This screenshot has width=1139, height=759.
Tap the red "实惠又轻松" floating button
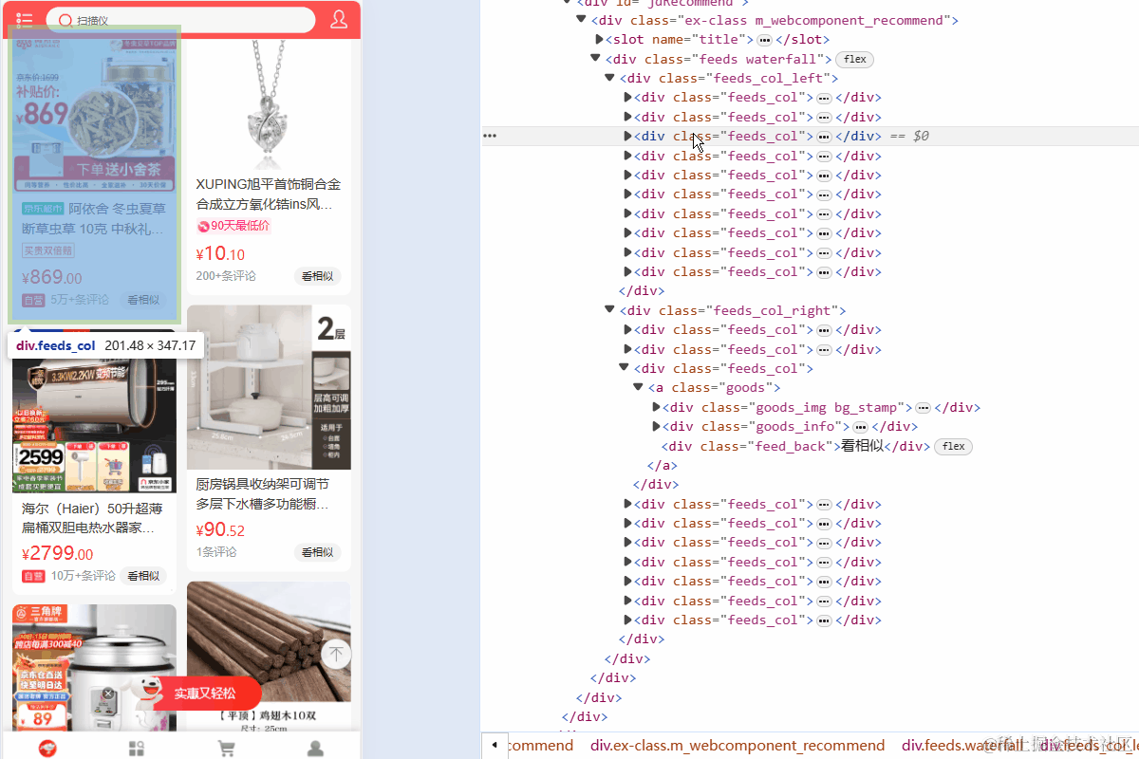204,694
